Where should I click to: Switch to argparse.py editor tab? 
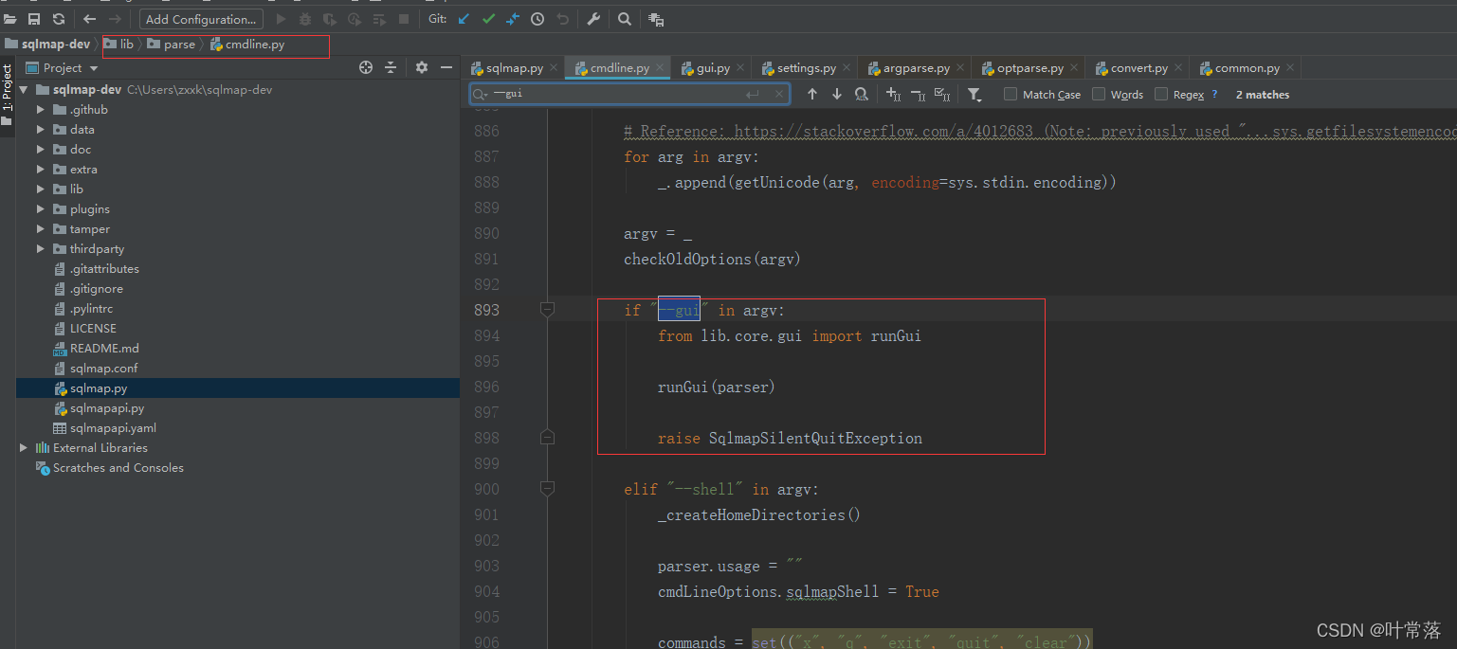[x=916, y=68]
